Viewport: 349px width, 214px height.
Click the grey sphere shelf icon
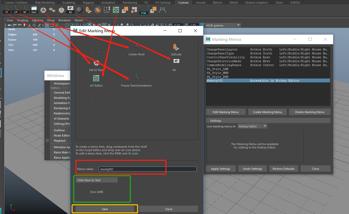[80, 10]
